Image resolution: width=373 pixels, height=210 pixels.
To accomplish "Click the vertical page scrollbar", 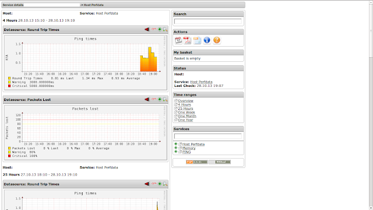I will point(371,105).
